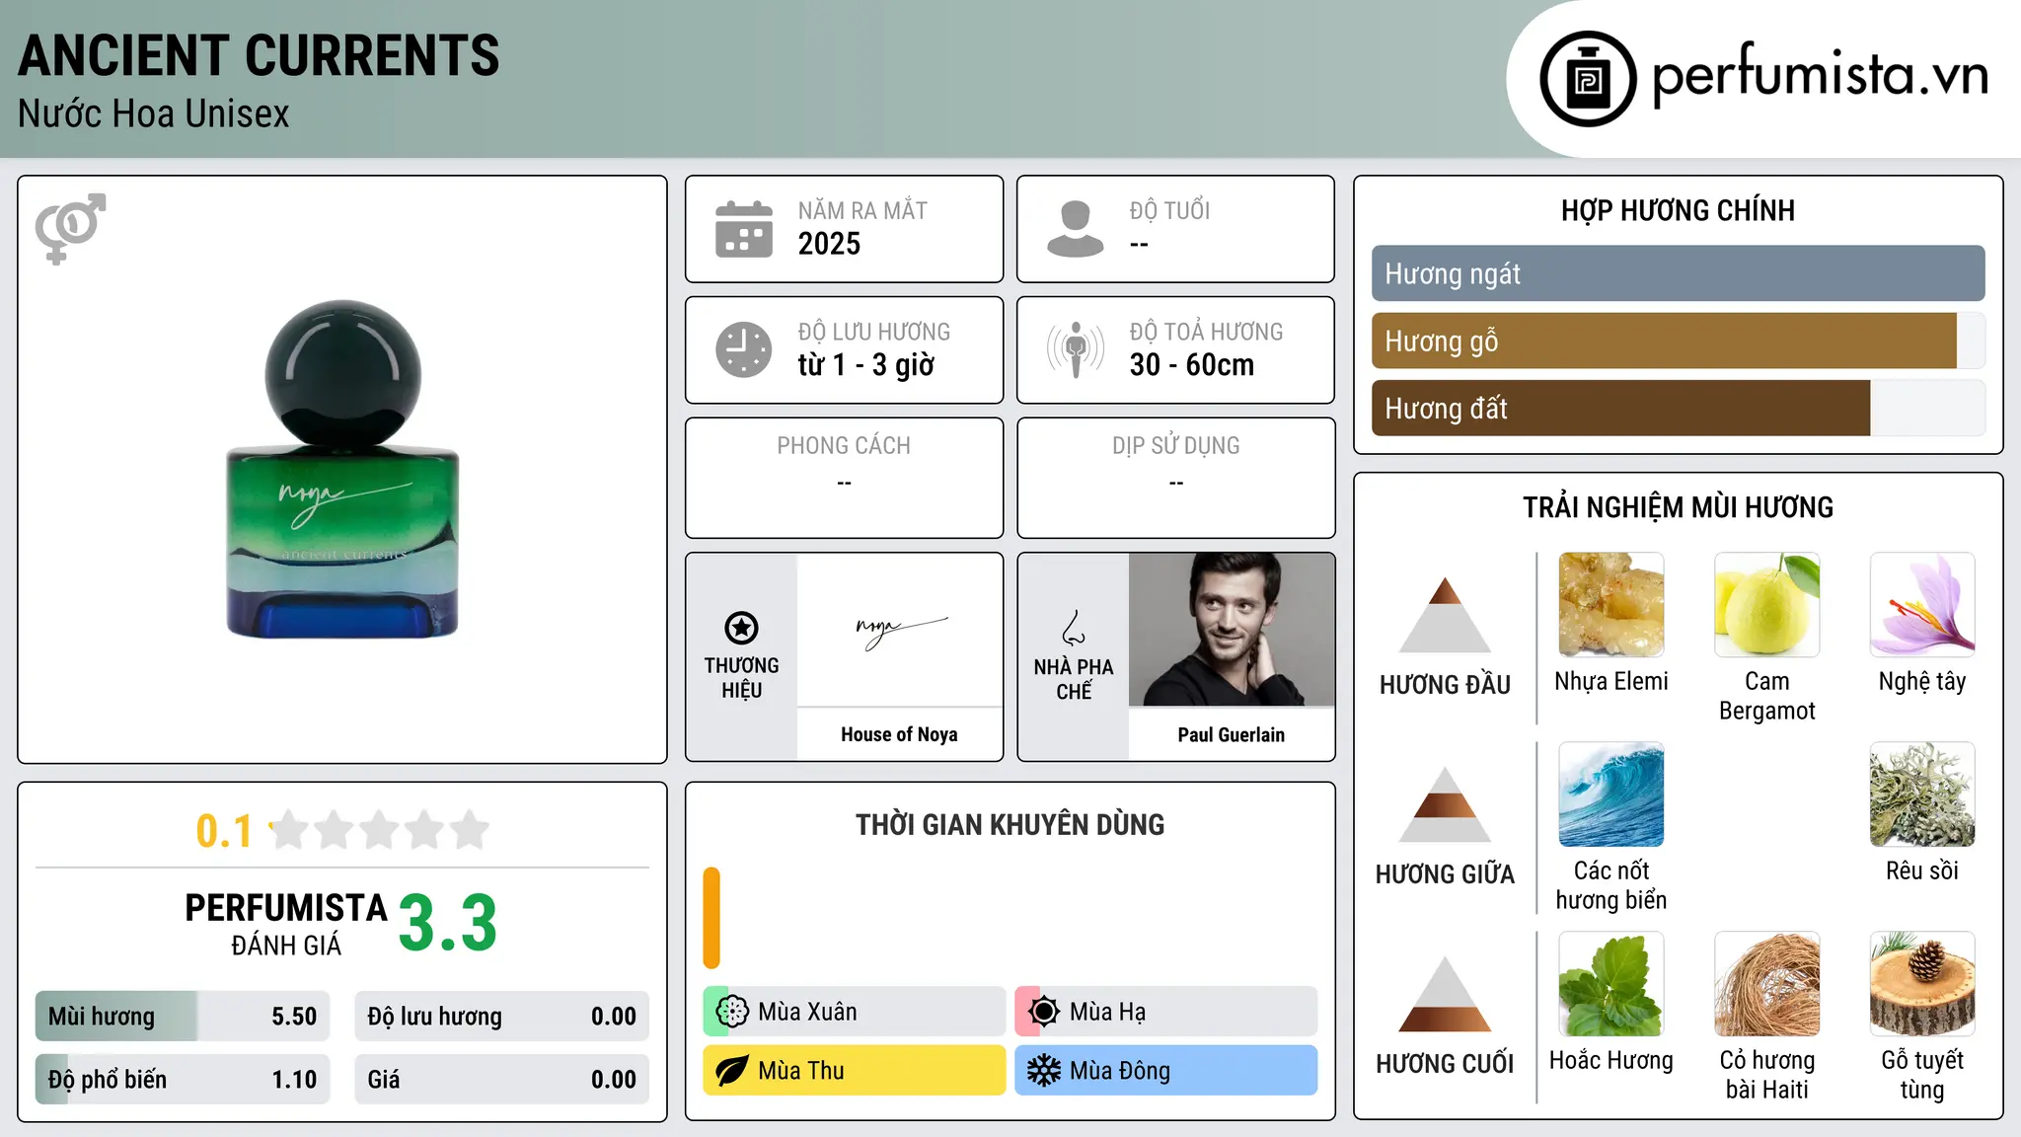Click the HƯƠNG GIỮA label

pos(1445,874)
